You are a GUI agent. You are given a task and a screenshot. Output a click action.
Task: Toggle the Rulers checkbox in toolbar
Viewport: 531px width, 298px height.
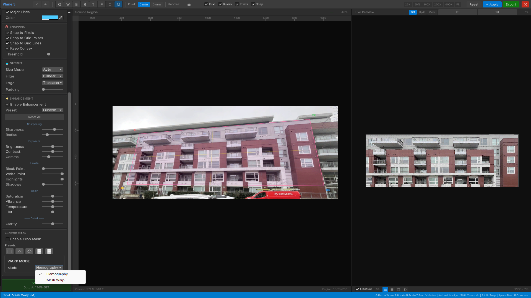tap(220, 4)
